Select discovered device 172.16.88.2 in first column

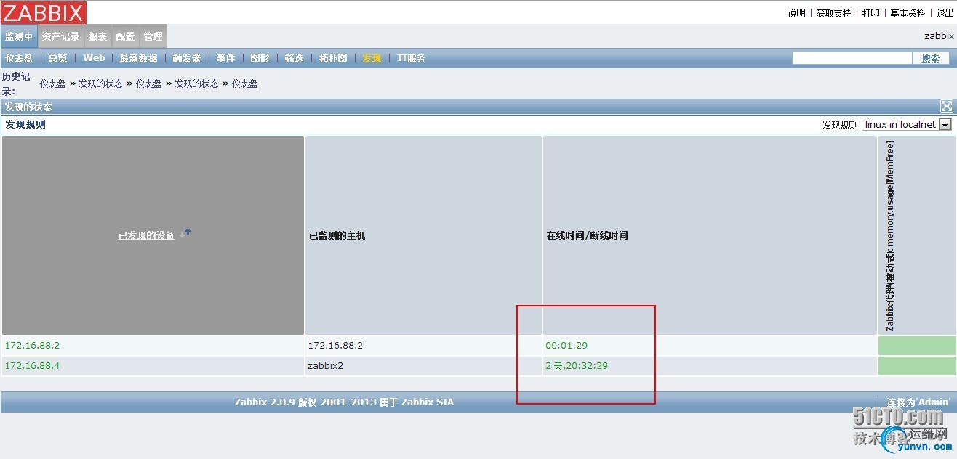pyautogui.click(x=32, y=345)
